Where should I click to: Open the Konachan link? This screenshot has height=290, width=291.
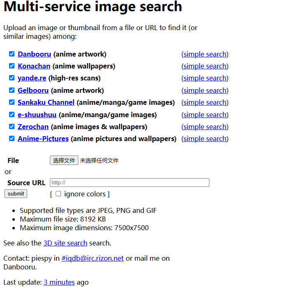point(34,66)
